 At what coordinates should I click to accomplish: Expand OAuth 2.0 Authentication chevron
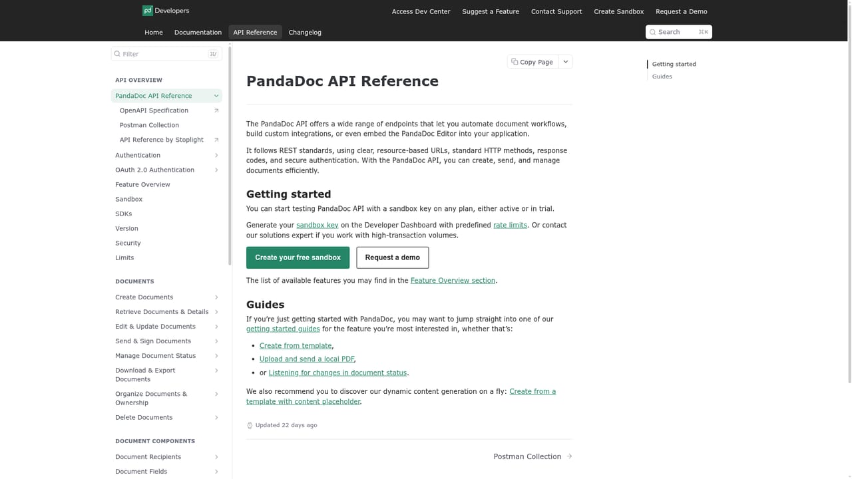[x=216, y=170]
